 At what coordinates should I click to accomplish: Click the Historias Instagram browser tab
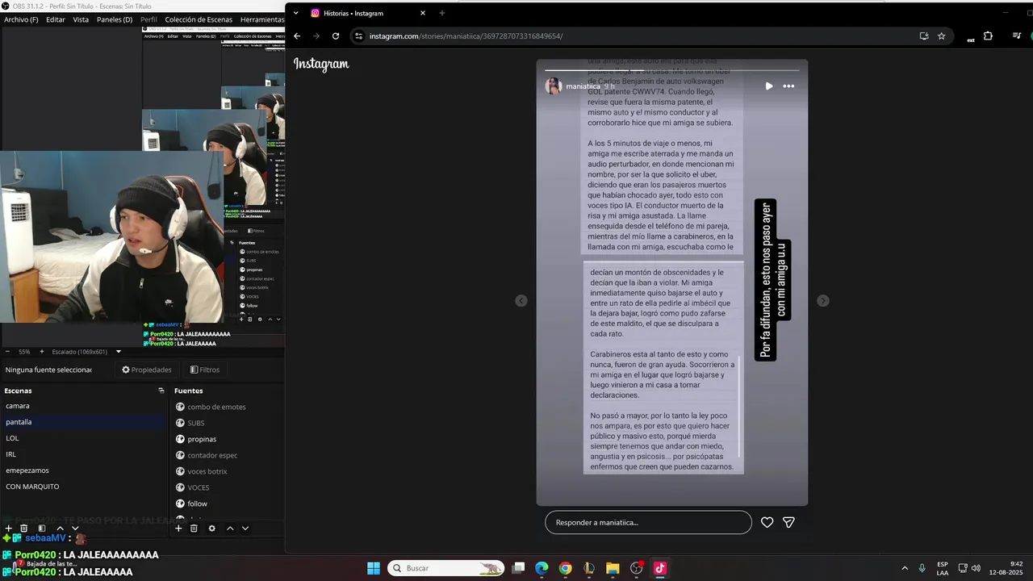pyautogui.click(x=368, y=13)
